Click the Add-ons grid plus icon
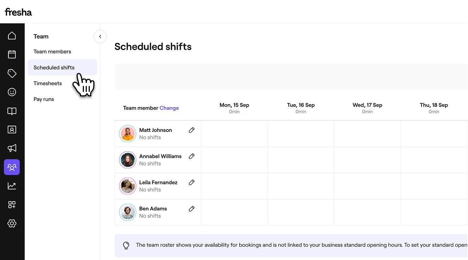Image resolution: width=468 pixels, height=260 pixels. click(12, 204)
